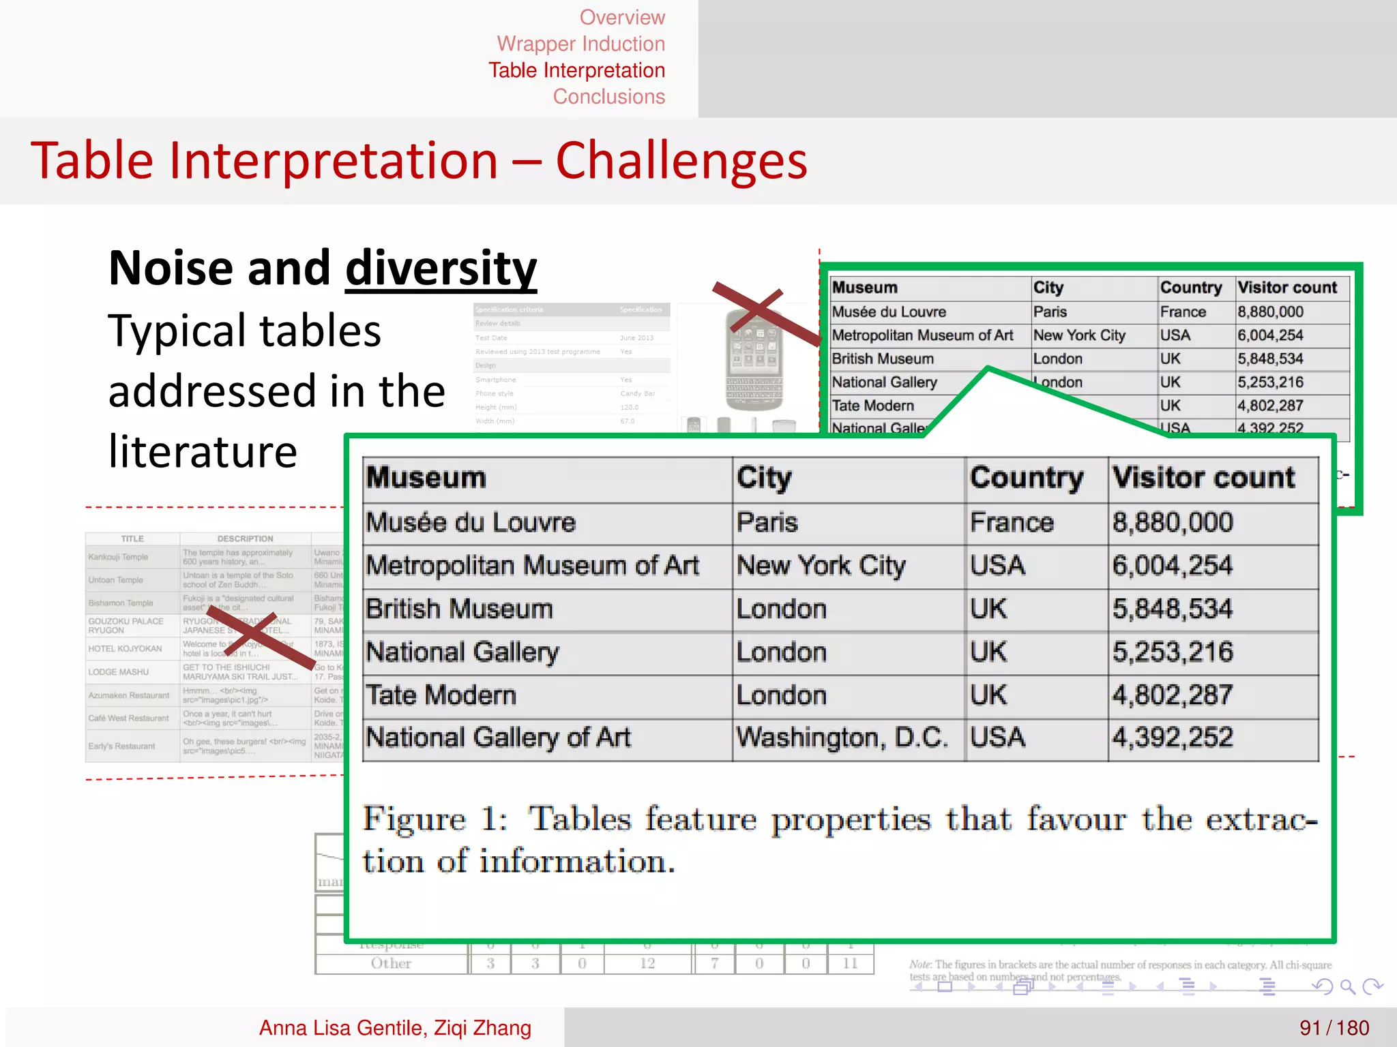Jump to the Overview section
Viewport: 1397px width, 1047px height.
tap(622, 17)
